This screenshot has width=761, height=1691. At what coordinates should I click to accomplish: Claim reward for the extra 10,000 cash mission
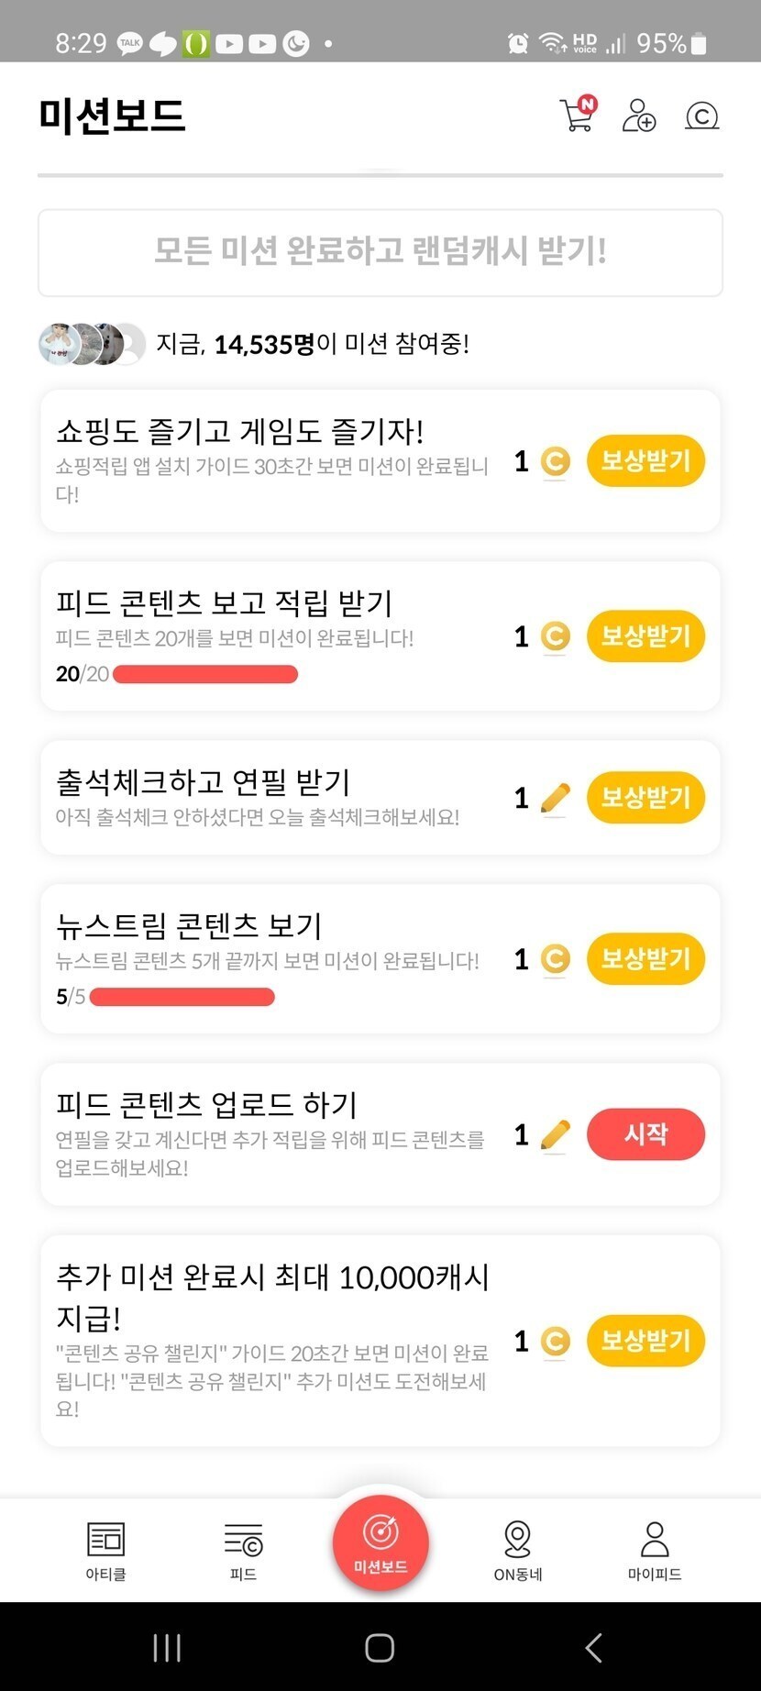click(x=645, y=1341)
